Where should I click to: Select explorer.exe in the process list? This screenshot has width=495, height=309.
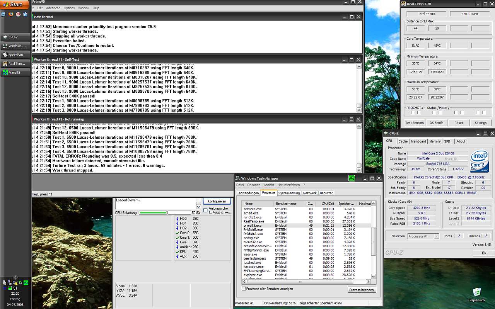(306, 275)
